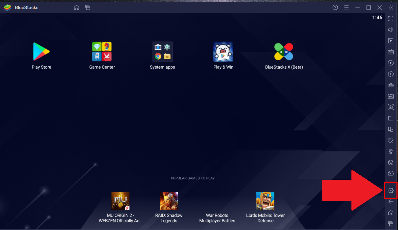Click the top bar Home icon
Image resolution: width=398 pixels, height=230 pixels.
click(76, 7)
